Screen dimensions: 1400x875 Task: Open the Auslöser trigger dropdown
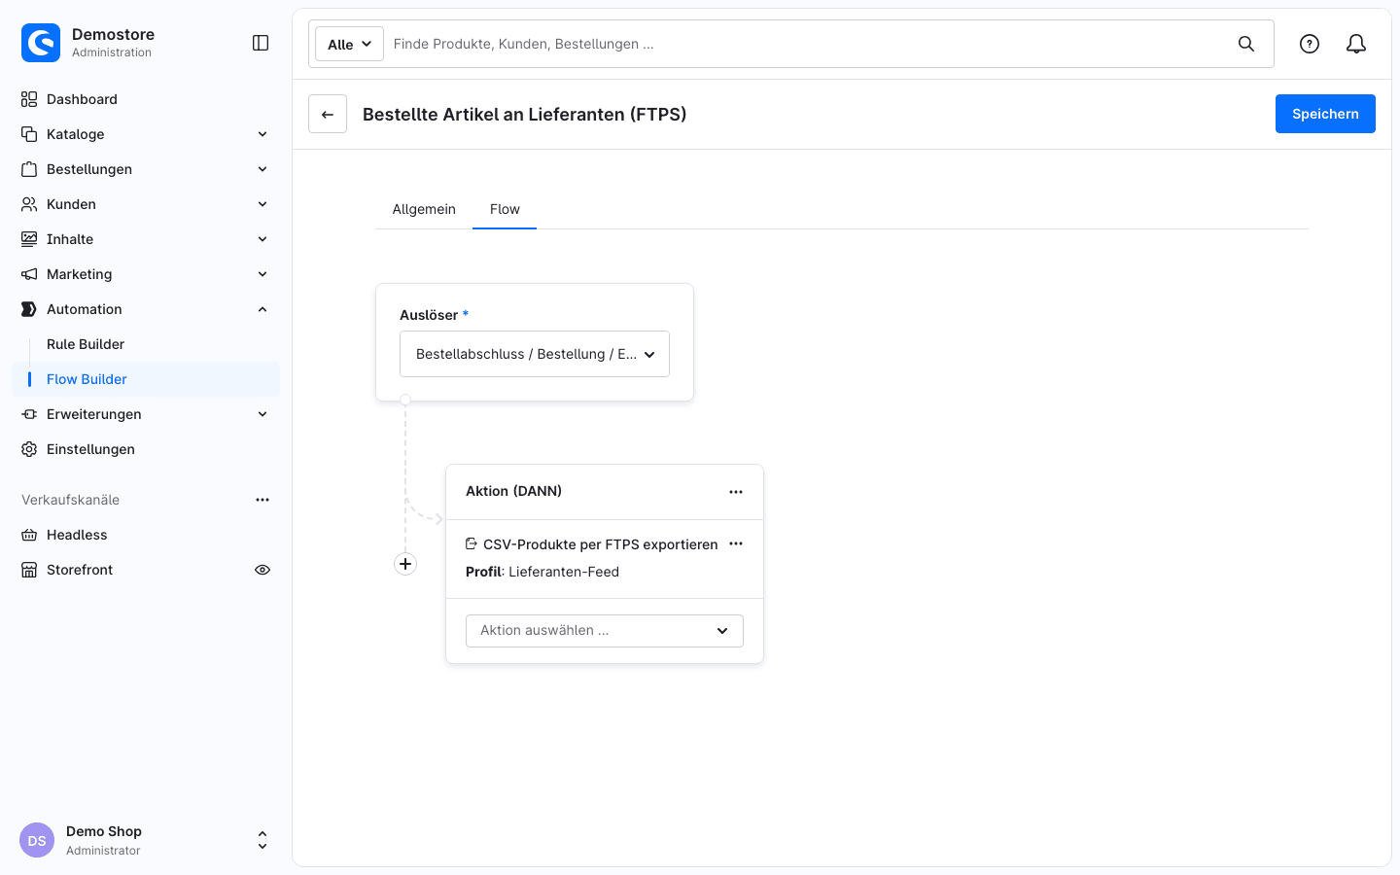pyautogui.click(x=535, y=354)
